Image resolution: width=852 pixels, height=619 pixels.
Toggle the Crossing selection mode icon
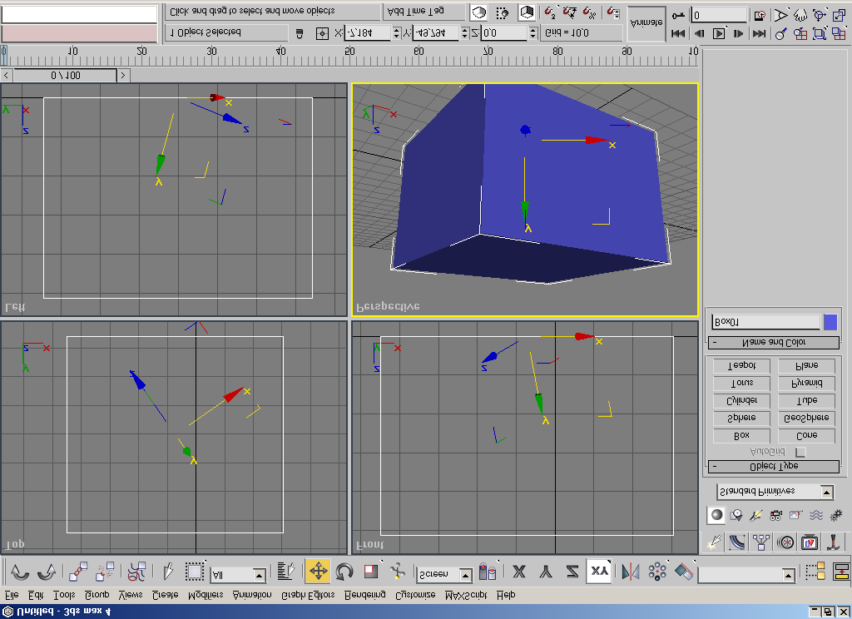(x=503, y=12)
